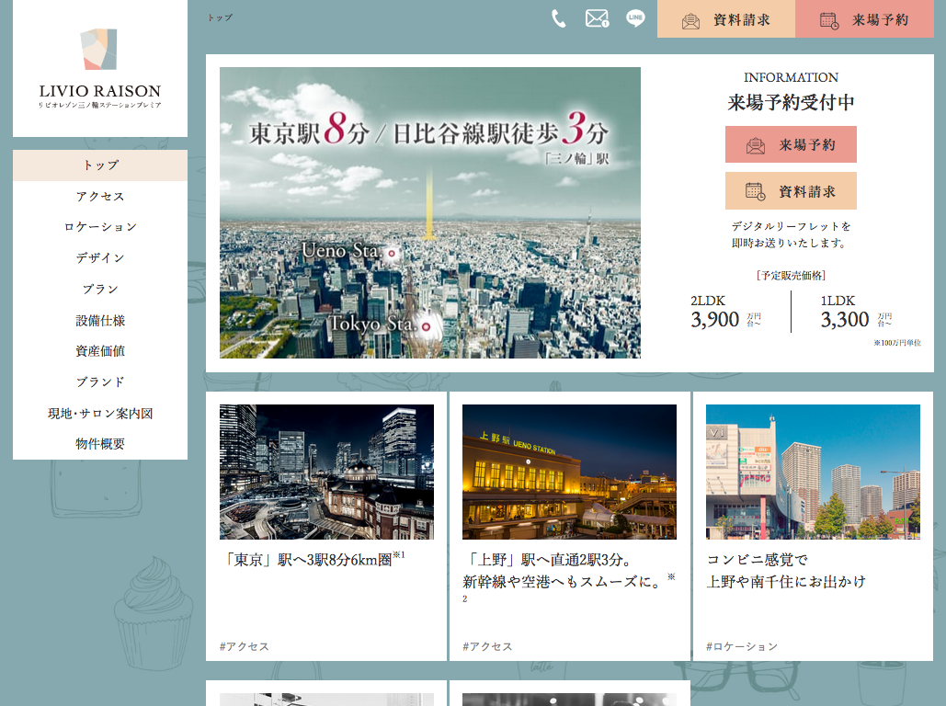The width and height of the screenshot is (946, 706).
Task: Open 現地・サロン案内図 menu item
Action: pyautogui.click(x=100, y=414)
